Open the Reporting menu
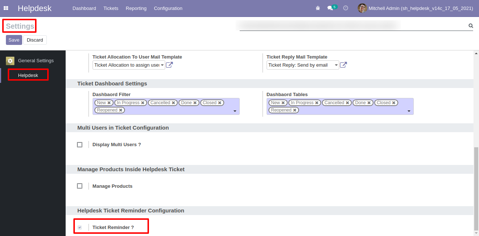 [136, 8]
